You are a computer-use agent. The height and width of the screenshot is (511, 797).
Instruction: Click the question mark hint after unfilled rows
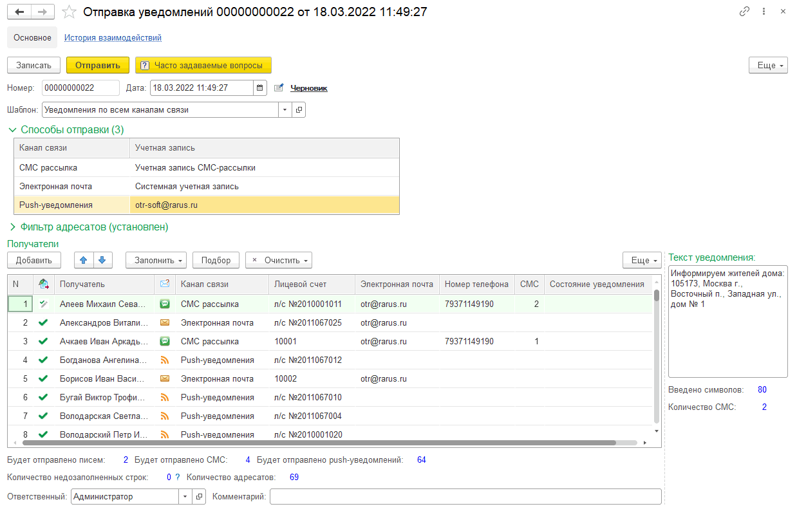click(177, 478)
